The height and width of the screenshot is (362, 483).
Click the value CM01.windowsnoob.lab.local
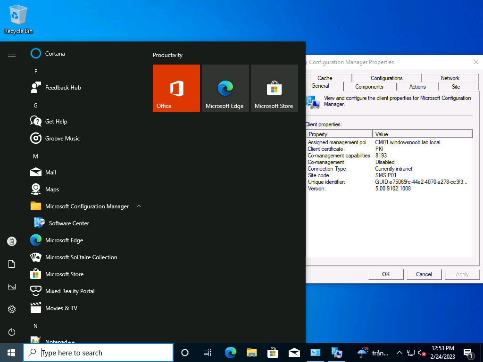pyautogui.click(x=408, y=142)
